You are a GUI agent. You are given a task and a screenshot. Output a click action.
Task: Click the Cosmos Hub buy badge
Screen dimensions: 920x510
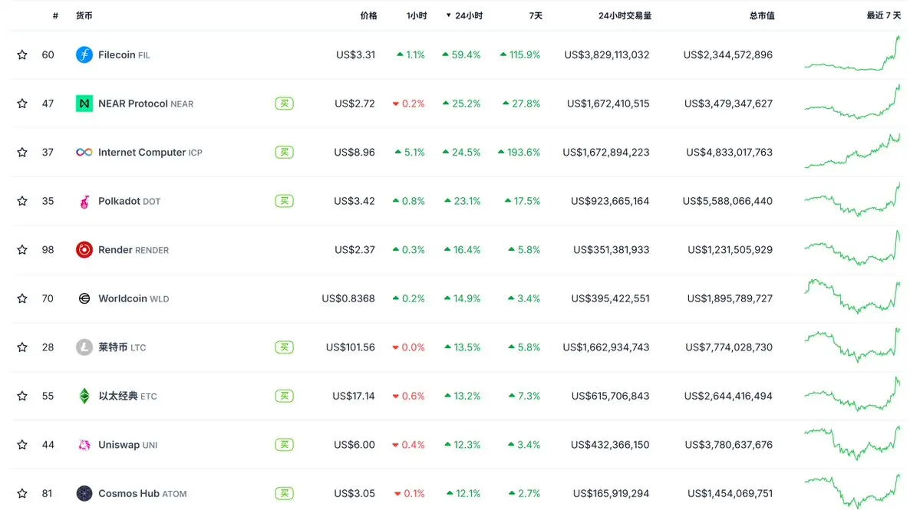coord(284,493)
